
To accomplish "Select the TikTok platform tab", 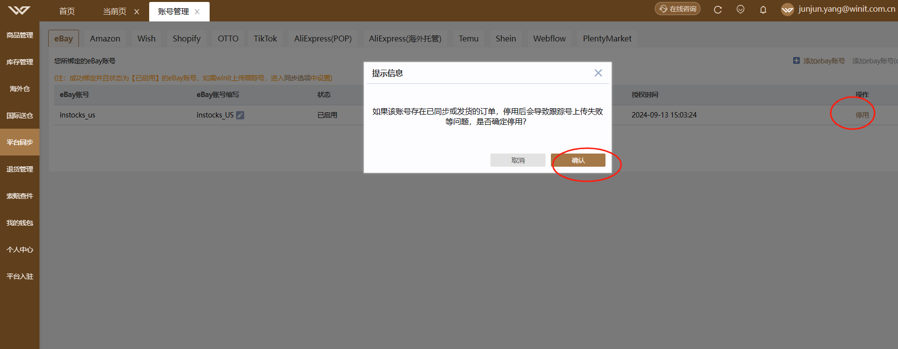I will (265, 39).
